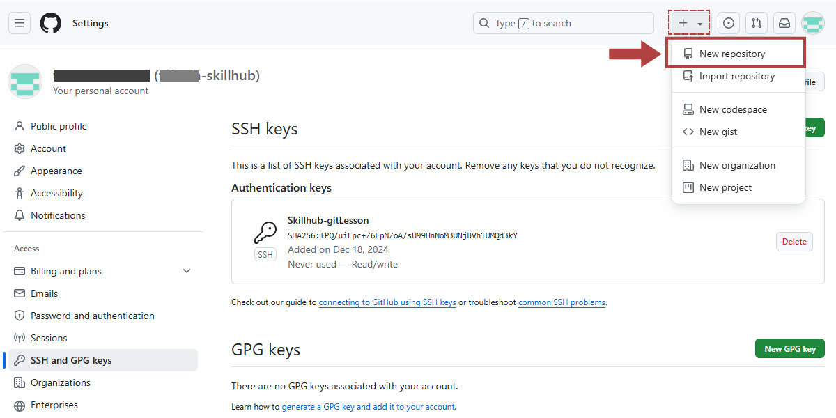Open Accessibility settings in sidebar
Image resolution: width=836 pixels, height=418 pixels.
[x=103, y=193]
